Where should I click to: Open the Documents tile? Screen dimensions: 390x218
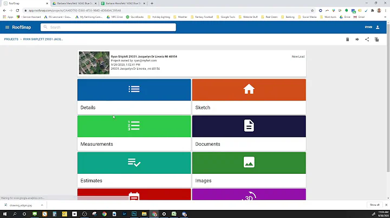pyautogui.click(x=249, y=133)
